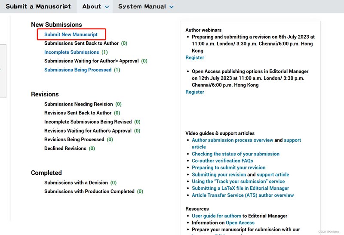Register for the 6th July revision webinar
The image size is (344, 235).
(195, 58)
